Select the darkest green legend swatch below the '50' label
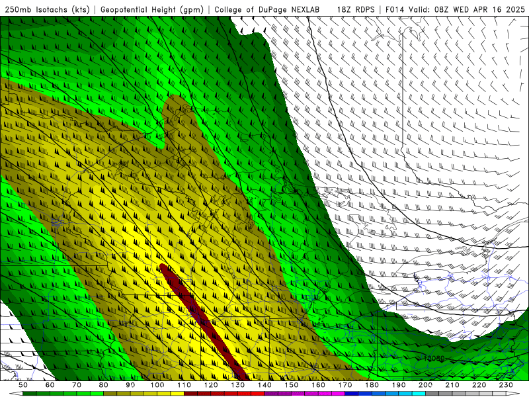Screen dimensions: 529x397 (x=30, y=394)
